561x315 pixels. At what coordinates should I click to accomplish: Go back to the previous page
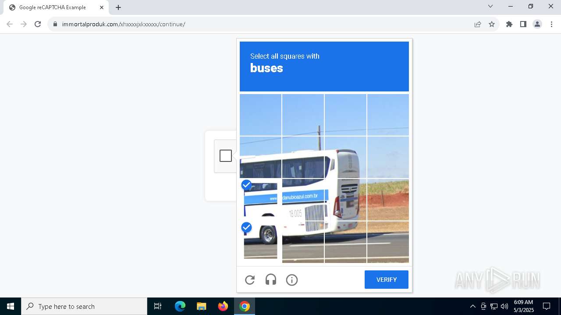10,24
